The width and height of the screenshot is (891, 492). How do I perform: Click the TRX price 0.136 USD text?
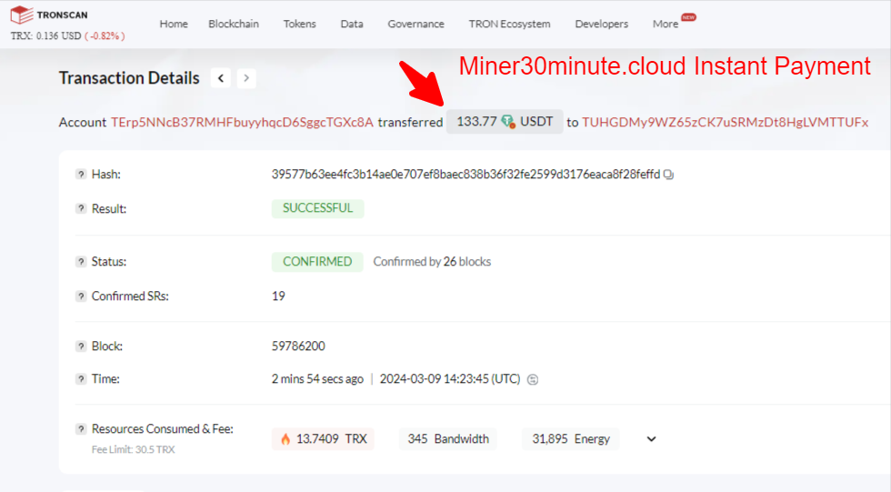click(x=46, y=35)
